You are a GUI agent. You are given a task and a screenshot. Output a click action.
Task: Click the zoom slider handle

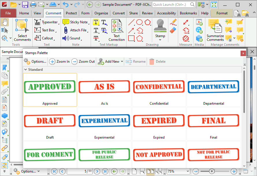coord(212,171)
